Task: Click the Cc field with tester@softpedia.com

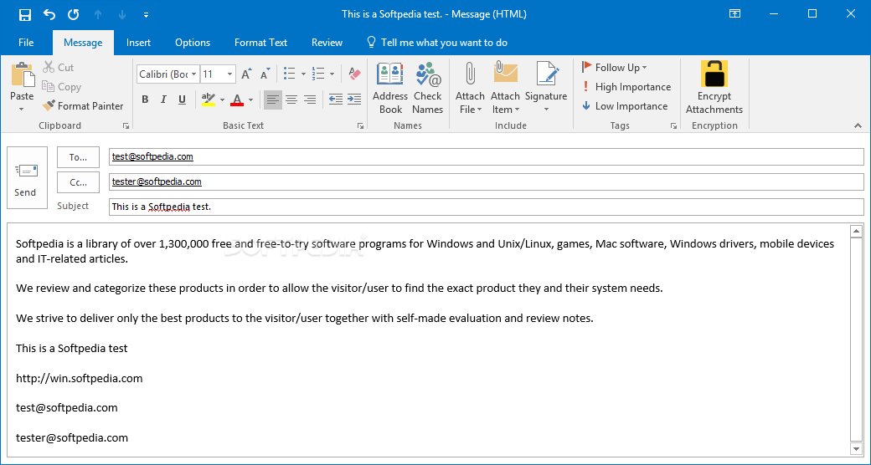Action: (486, 181)
